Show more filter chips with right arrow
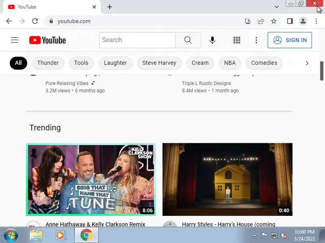The height and width of the screenshot is (243, 325). click(x=307, y=63)
